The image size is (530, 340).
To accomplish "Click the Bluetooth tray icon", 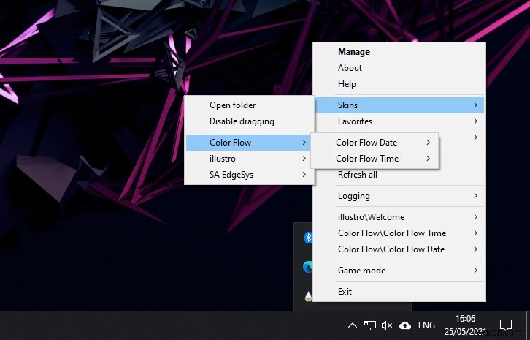I will (308, 238).
